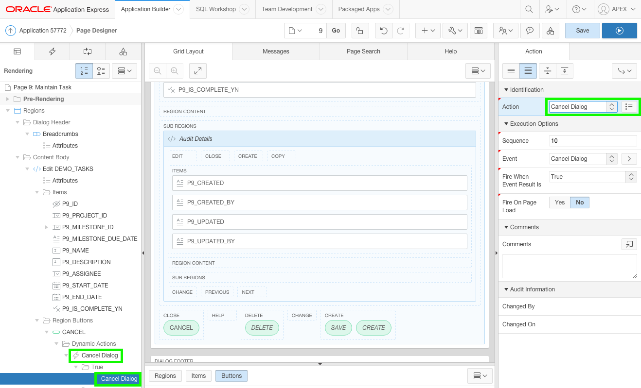Select the Page Shared Components tab icon

click(x=123, y=51)
